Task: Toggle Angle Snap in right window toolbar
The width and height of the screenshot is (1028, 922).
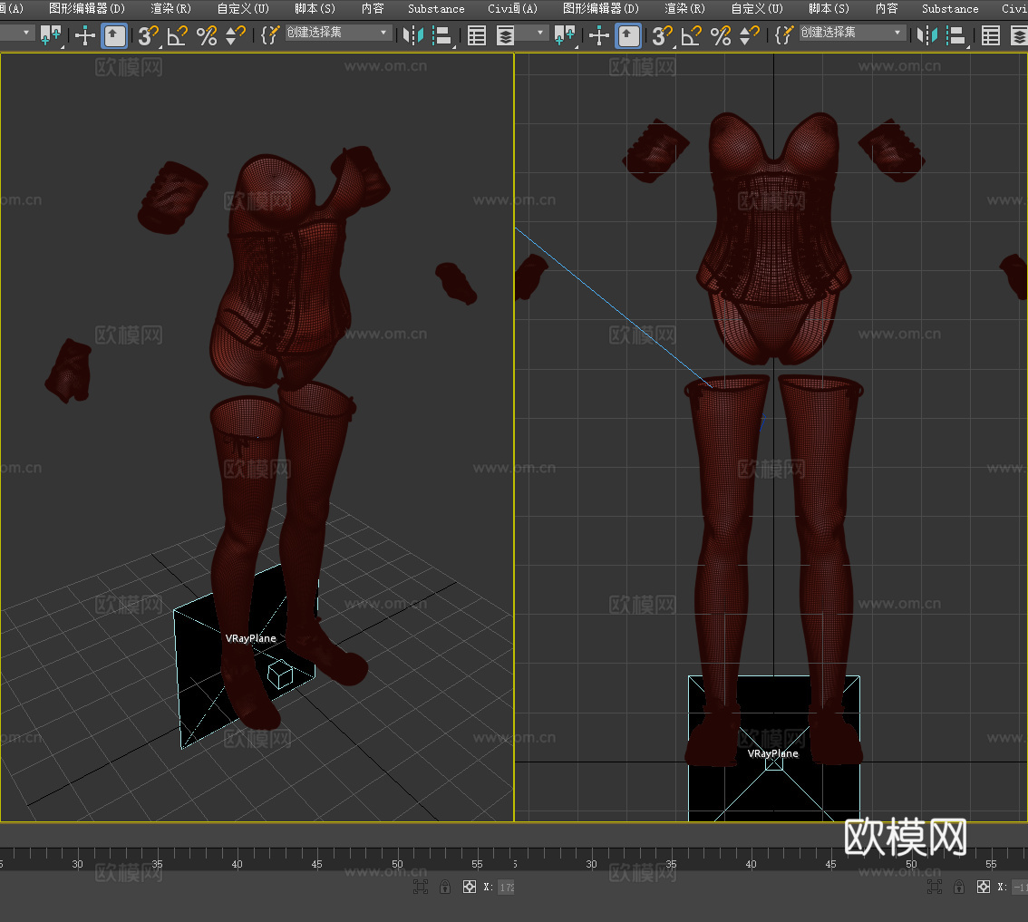Action: [x=692, y=35]
